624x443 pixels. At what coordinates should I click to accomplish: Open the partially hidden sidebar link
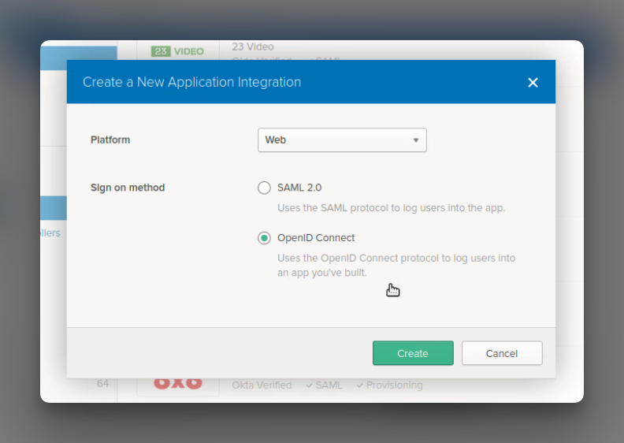point(50,233)
